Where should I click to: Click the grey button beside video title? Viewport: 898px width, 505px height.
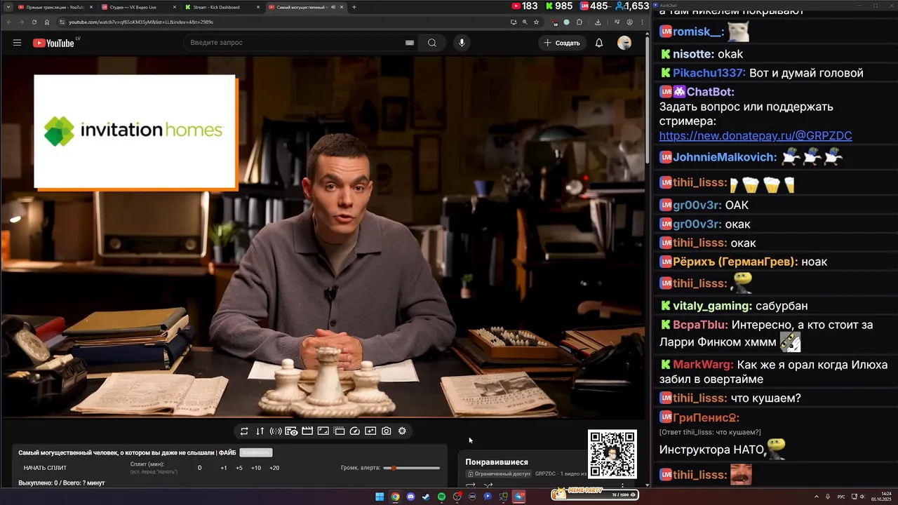(x=255, y=452)
